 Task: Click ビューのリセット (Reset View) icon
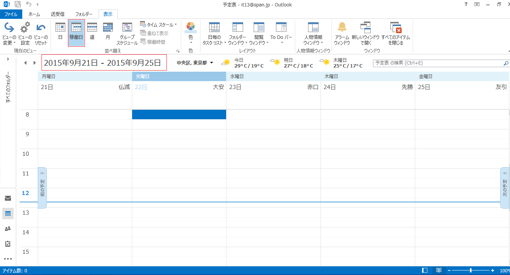[x=41, y=34]
